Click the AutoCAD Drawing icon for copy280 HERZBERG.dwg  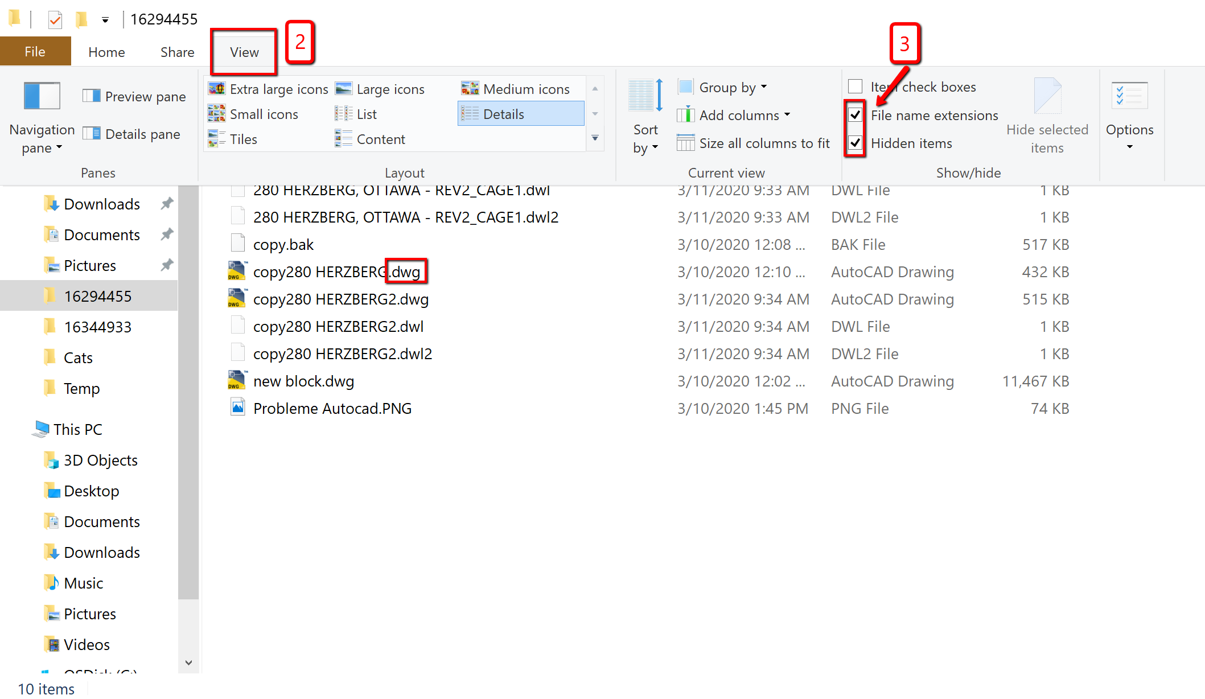(x=235, y=272)
